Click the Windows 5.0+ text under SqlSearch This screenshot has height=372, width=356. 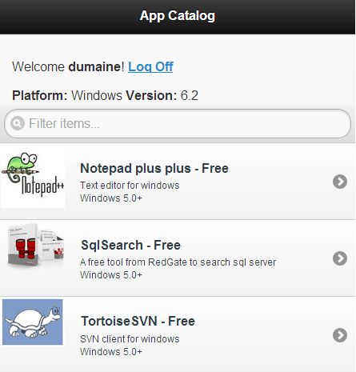111,275
